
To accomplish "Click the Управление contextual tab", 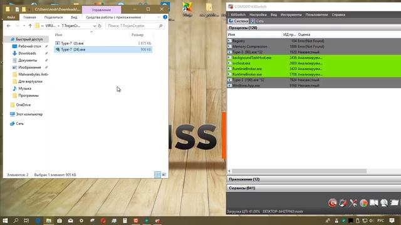I will tap(102, 10).
